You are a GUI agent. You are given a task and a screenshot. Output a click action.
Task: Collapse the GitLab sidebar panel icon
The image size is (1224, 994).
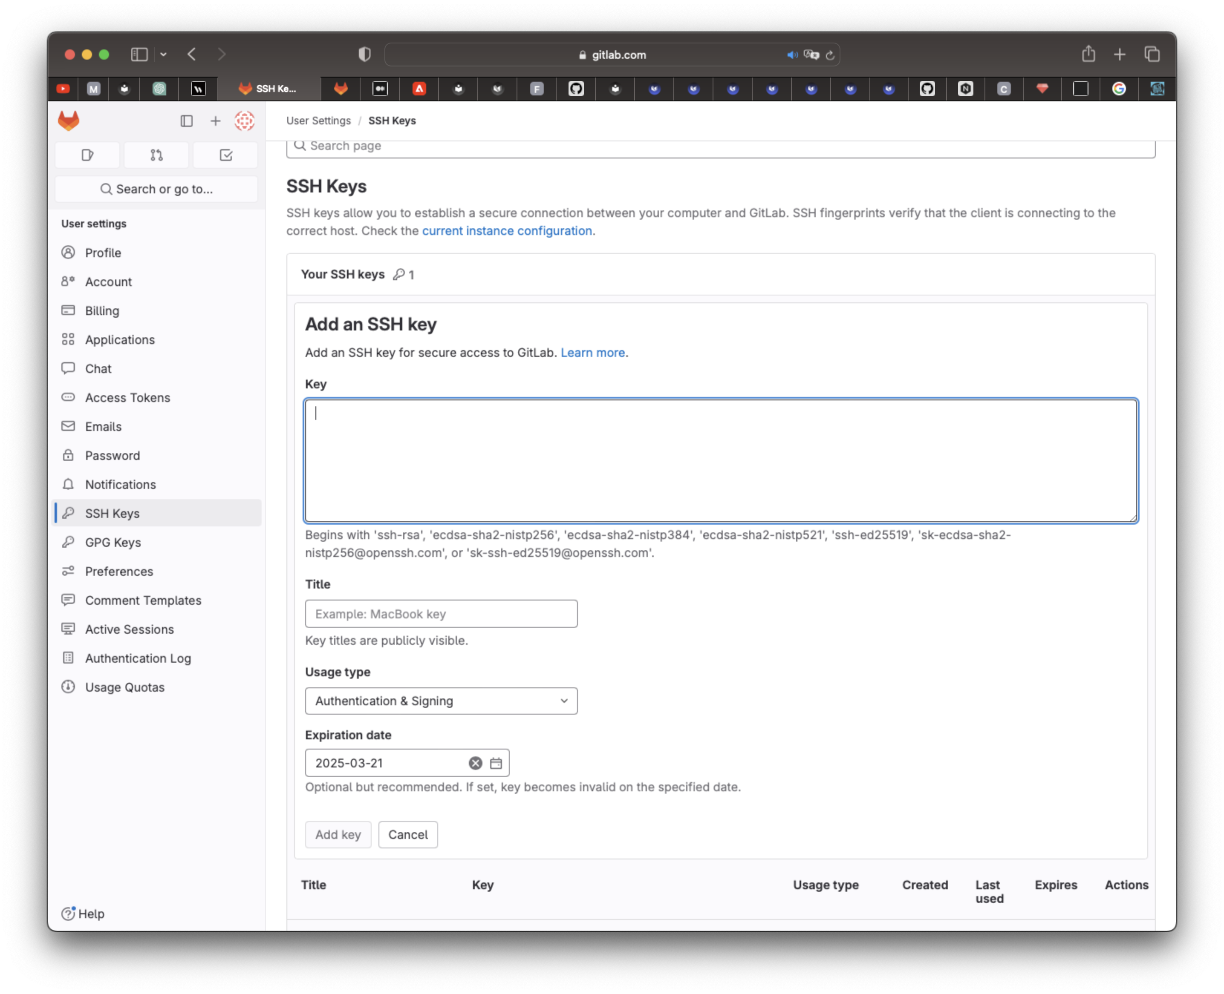click(187, 121)
